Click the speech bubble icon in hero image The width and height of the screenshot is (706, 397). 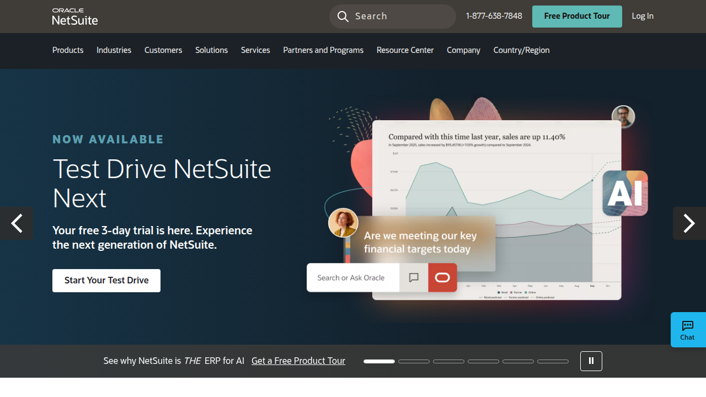coord(414,277)
